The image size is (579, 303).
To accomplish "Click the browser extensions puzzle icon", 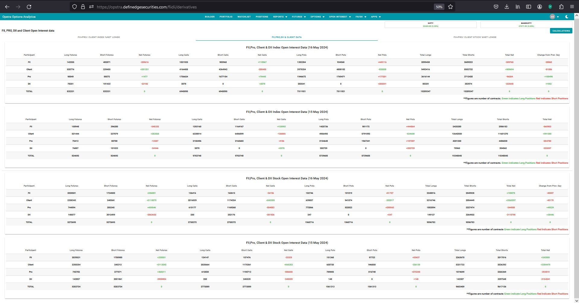I will [562, 6].
